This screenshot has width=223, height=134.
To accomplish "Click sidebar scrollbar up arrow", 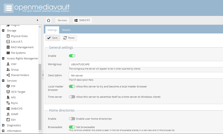I will (40, 27).
